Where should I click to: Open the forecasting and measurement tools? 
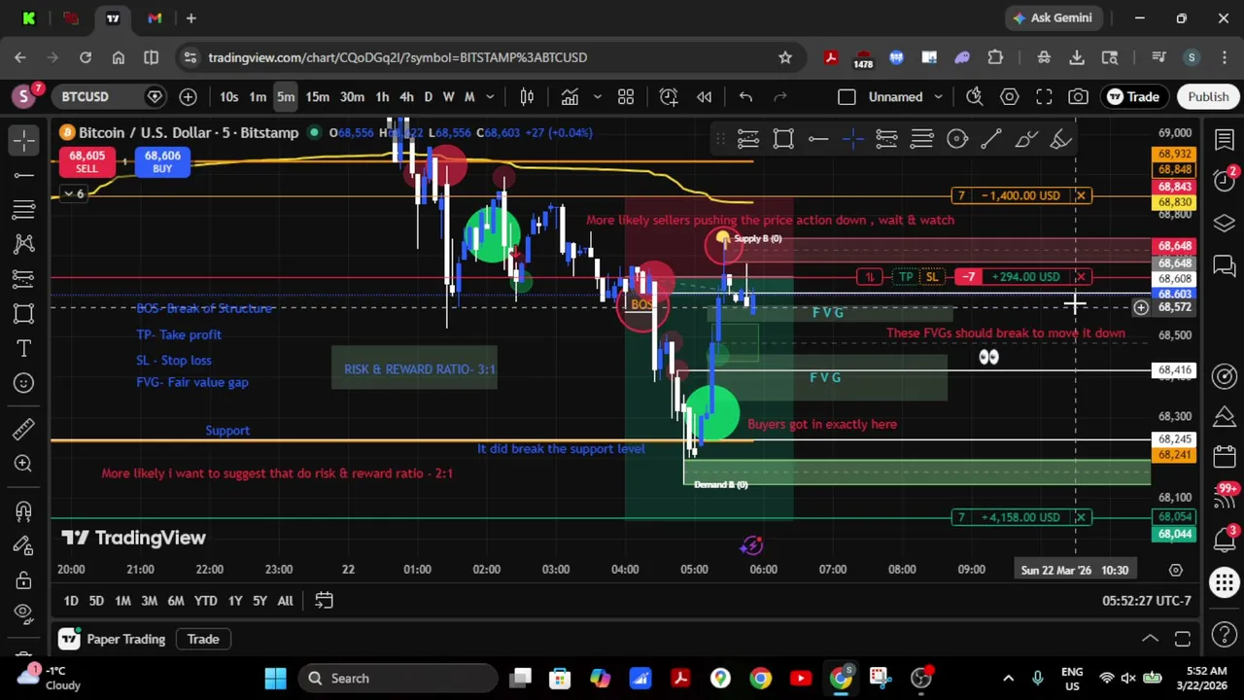pos(24,279)
